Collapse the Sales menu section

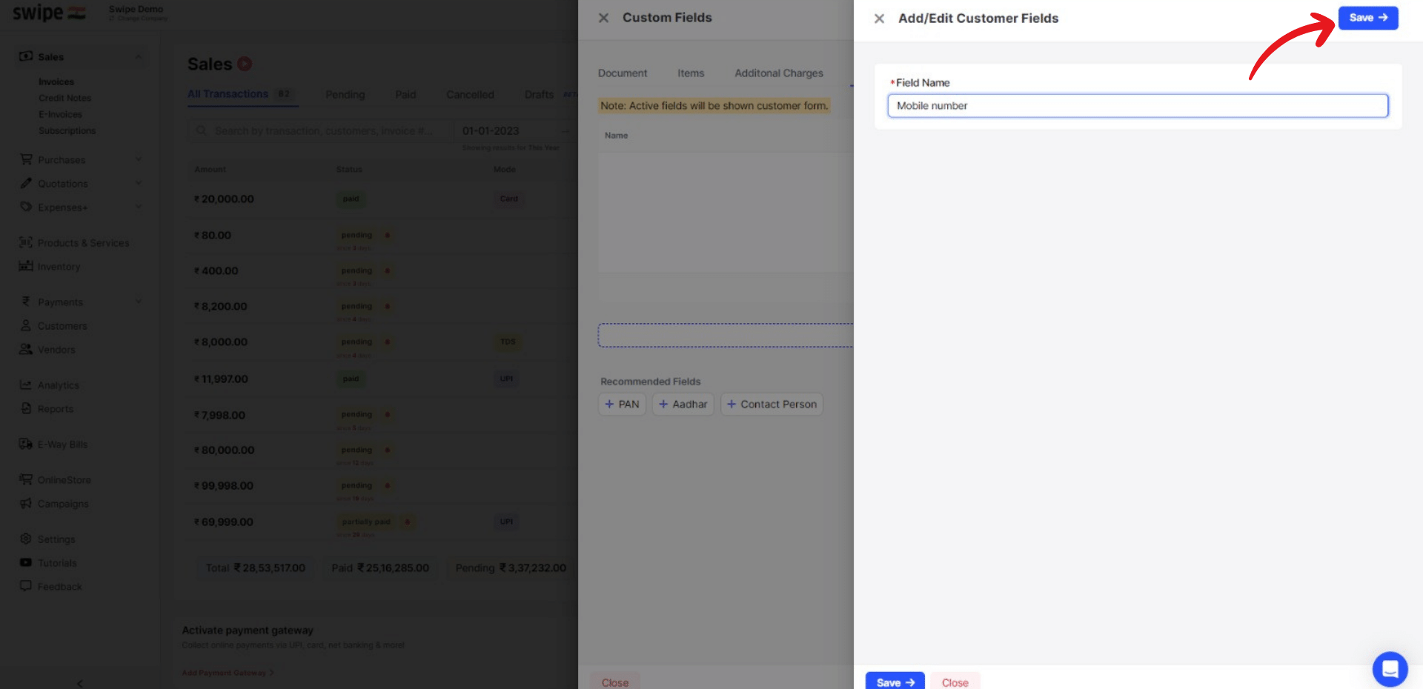tap(139, 57)
